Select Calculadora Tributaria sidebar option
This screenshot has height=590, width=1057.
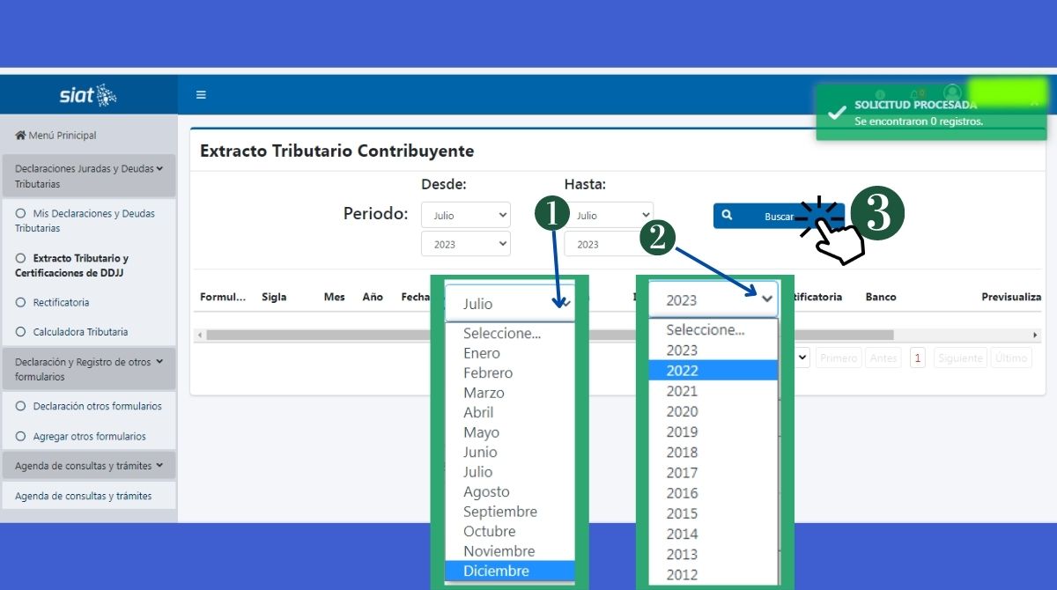(x=80, y=332)
